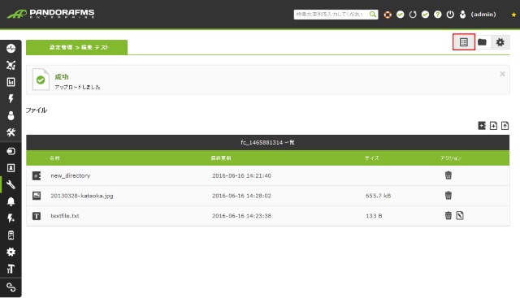Open the 20130328-kataoka.jpg file link
The height and width of the screenshot is (298, 520).
(x=82, y=196)
